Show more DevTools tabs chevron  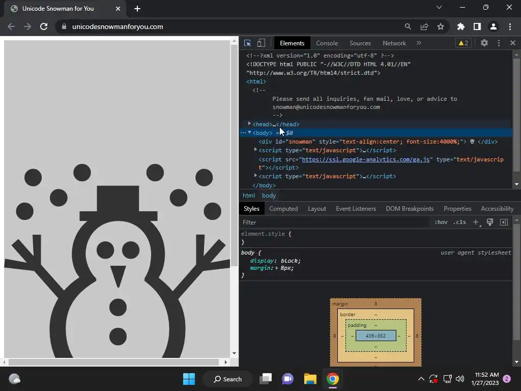pyautogui.click(x=419, y=43)
